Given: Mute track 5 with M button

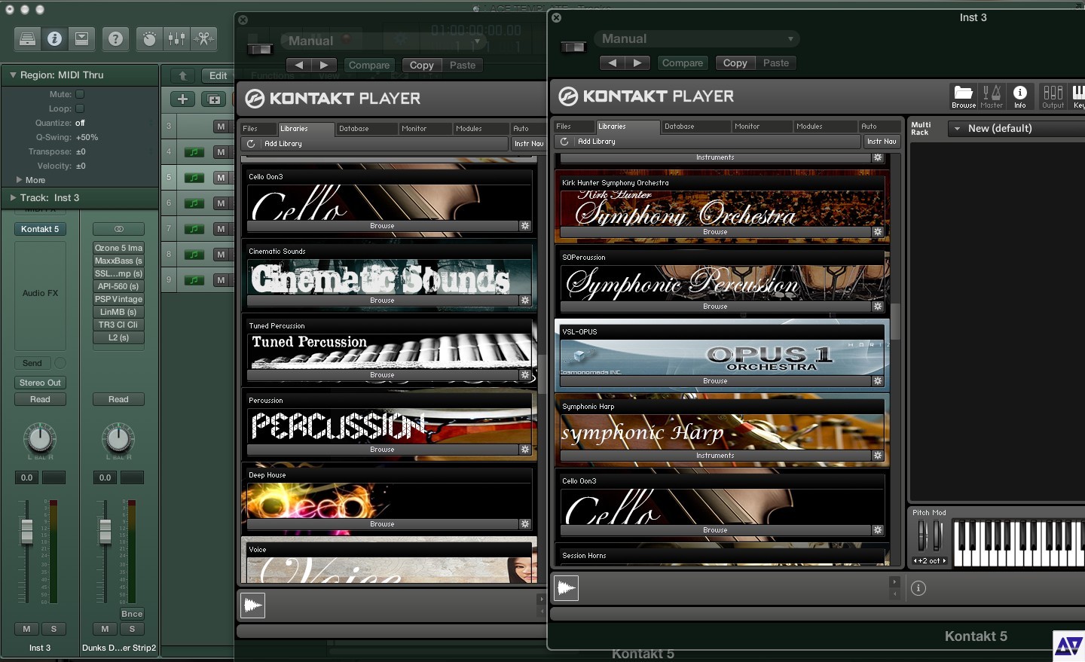Looking at the screenshot, I should point(221,178).
